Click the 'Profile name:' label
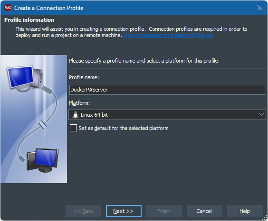Viewport: 268px width, 221px height. click(84, 77)
